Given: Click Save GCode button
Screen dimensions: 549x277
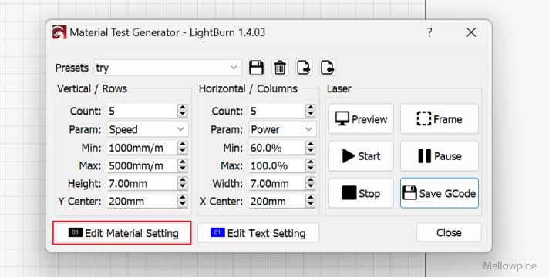Looking at the screenshot, I should [x=440, y=193].
